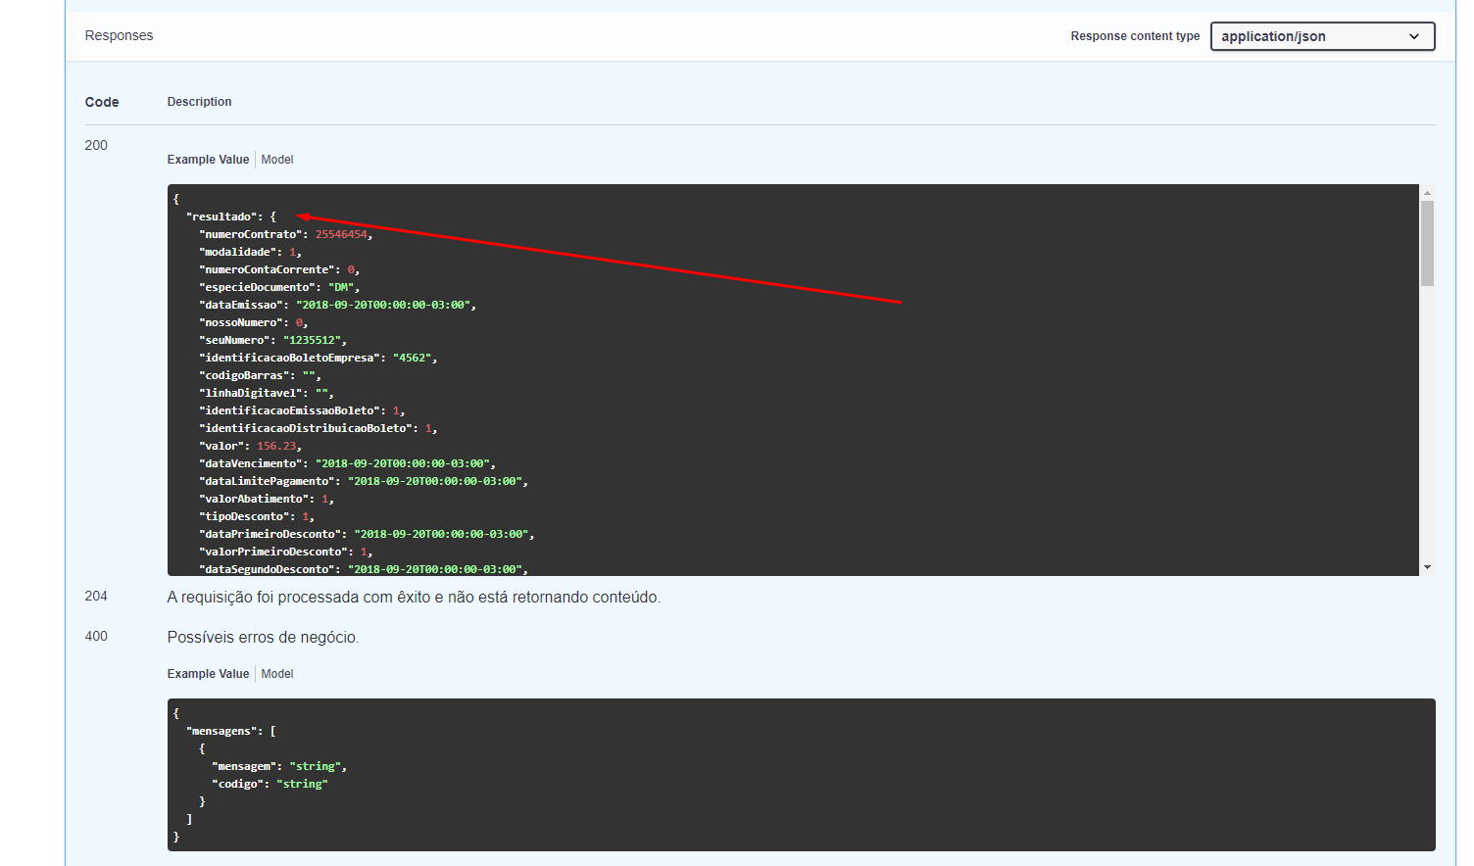Click the "valorPrimeiroDesconto" key
1474x866 pixels.
[x=273, y=552]
